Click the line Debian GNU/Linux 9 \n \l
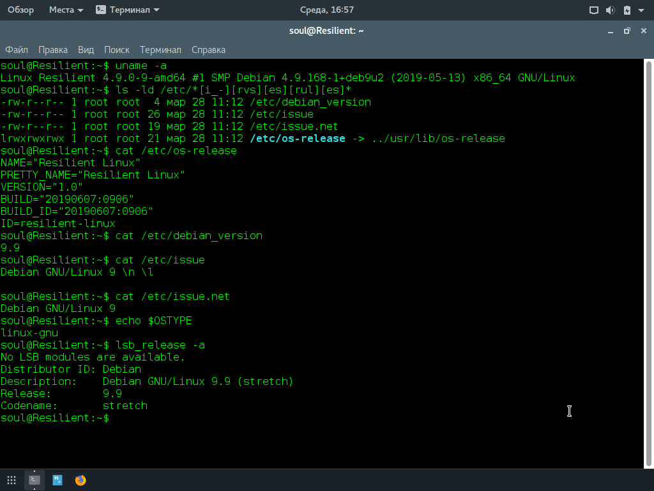Screen dimensions: 654x491 tap(77, 272)
